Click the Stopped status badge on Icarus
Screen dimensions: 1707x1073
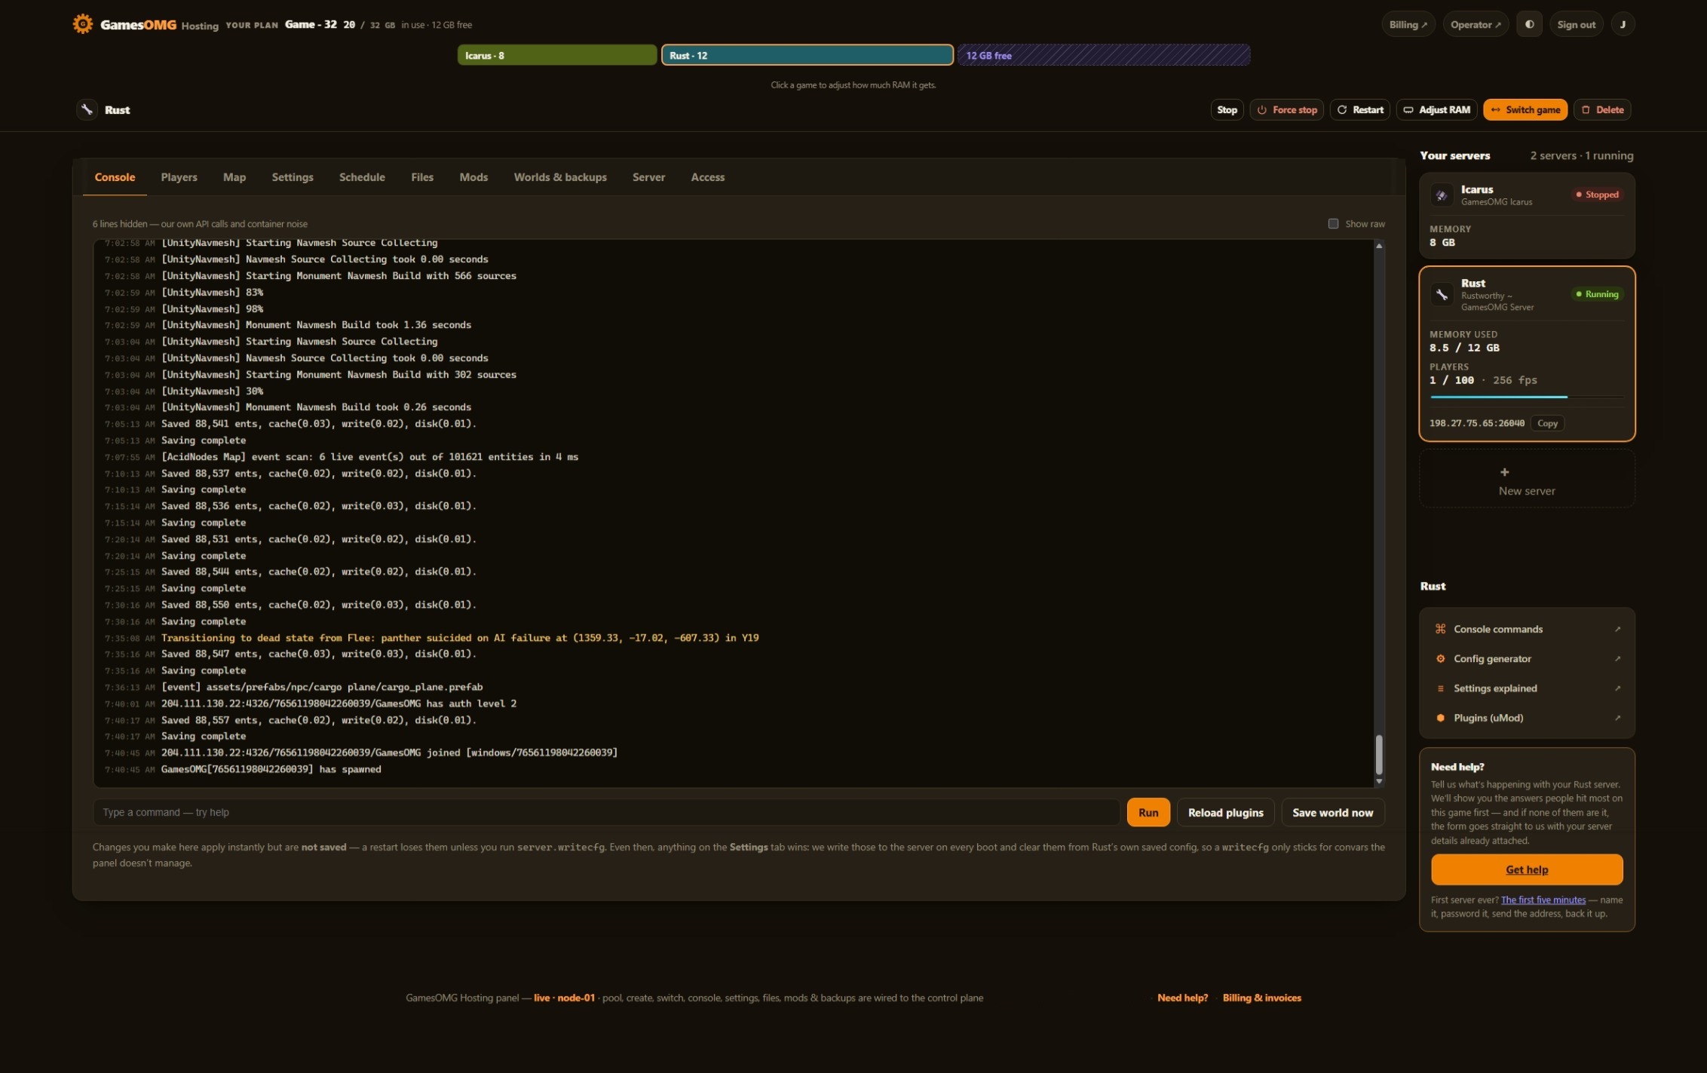(x=1597, y=195)
